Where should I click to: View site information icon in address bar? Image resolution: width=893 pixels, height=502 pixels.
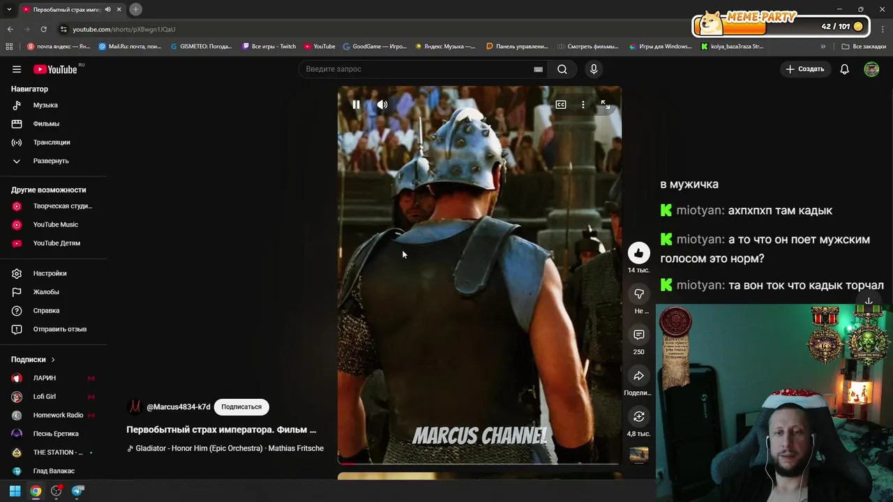63,29
